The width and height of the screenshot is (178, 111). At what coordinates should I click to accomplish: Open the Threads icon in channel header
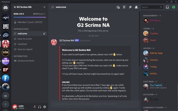click(118, 7)
